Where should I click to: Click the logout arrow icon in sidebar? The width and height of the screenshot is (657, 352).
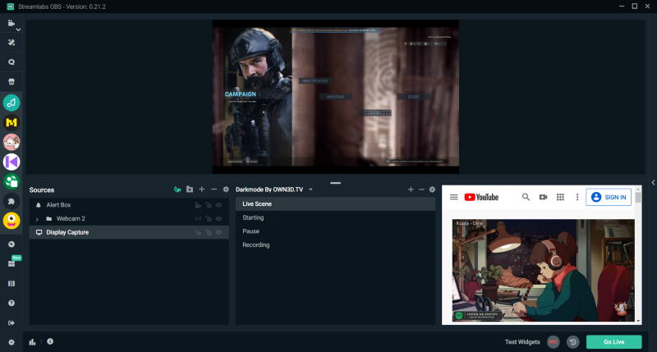(11, 322)
